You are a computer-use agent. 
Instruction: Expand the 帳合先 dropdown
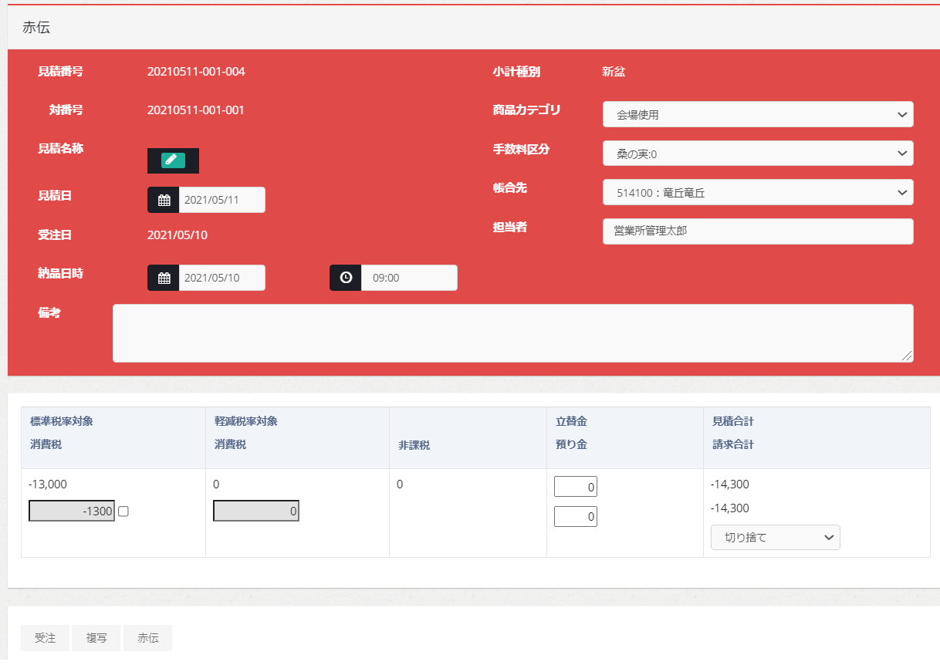coord(757,193)
